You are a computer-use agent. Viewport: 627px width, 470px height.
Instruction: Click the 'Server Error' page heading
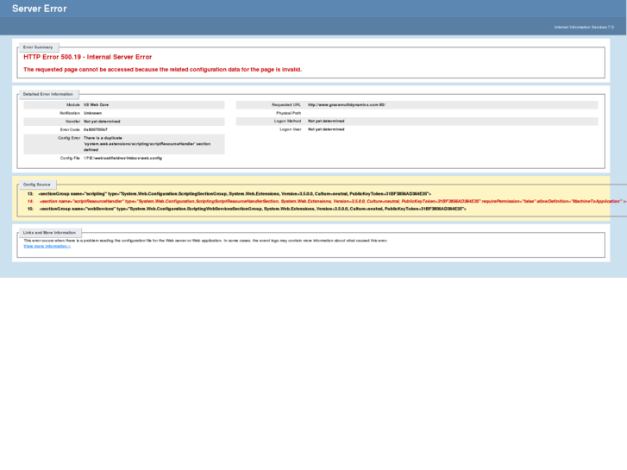tap(39, 9)
